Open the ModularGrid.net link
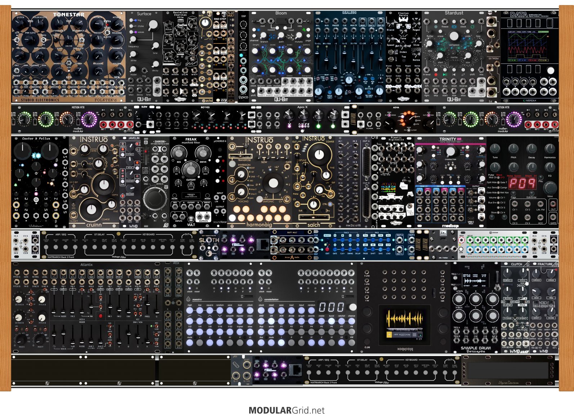 click(x=287, y=410)
